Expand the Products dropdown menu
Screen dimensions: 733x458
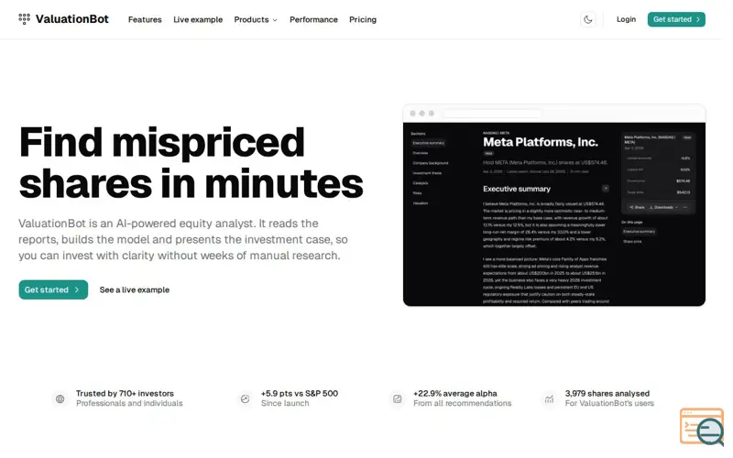256,19
